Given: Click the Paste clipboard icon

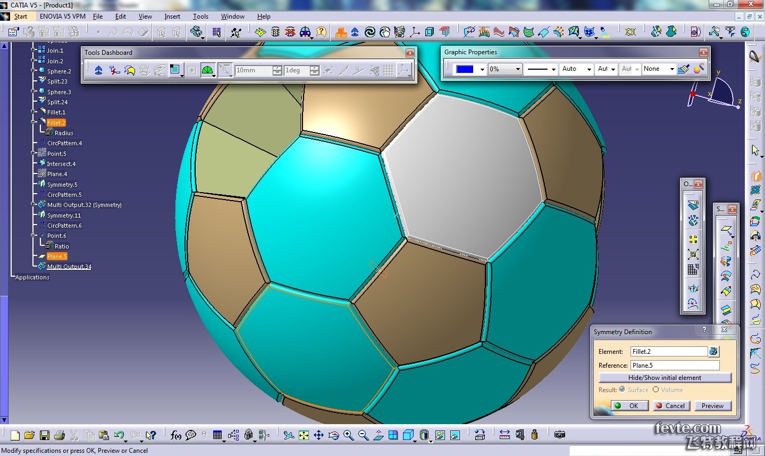Looking at the screenshot, I should click(x=104, y=435).
